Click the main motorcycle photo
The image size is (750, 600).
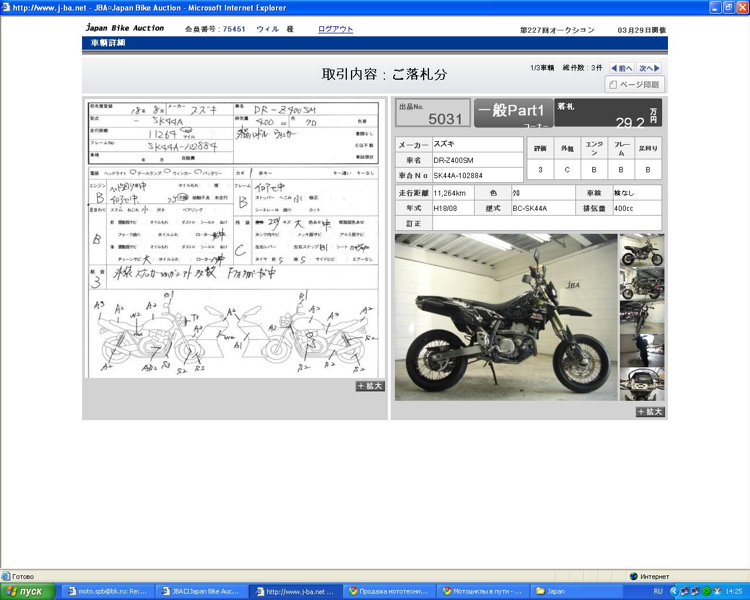tap(506, 317)
